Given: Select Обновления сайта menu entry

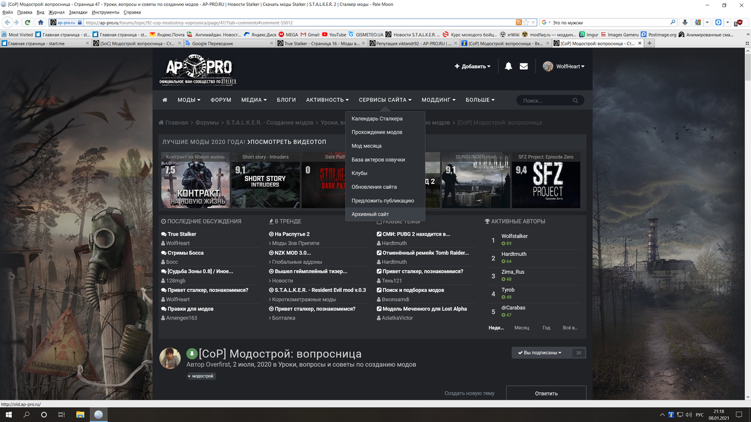Looking at the screenshot, I should 385,187.
